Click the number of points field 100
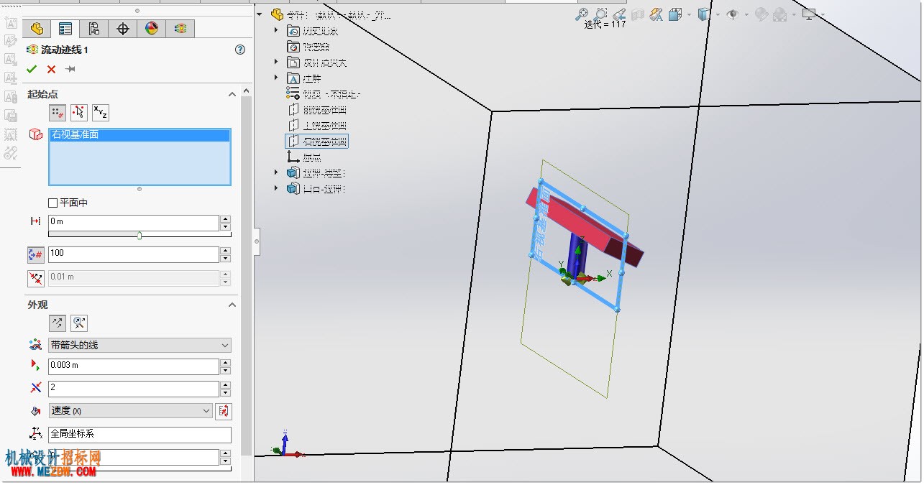The width and height of the screenshot is (924, 485). point(133,254)
